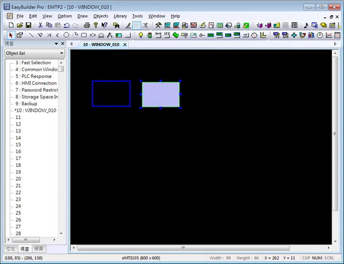Select window 5 : PLC Response
Screen dimensions: 344x264
(34, 76)
